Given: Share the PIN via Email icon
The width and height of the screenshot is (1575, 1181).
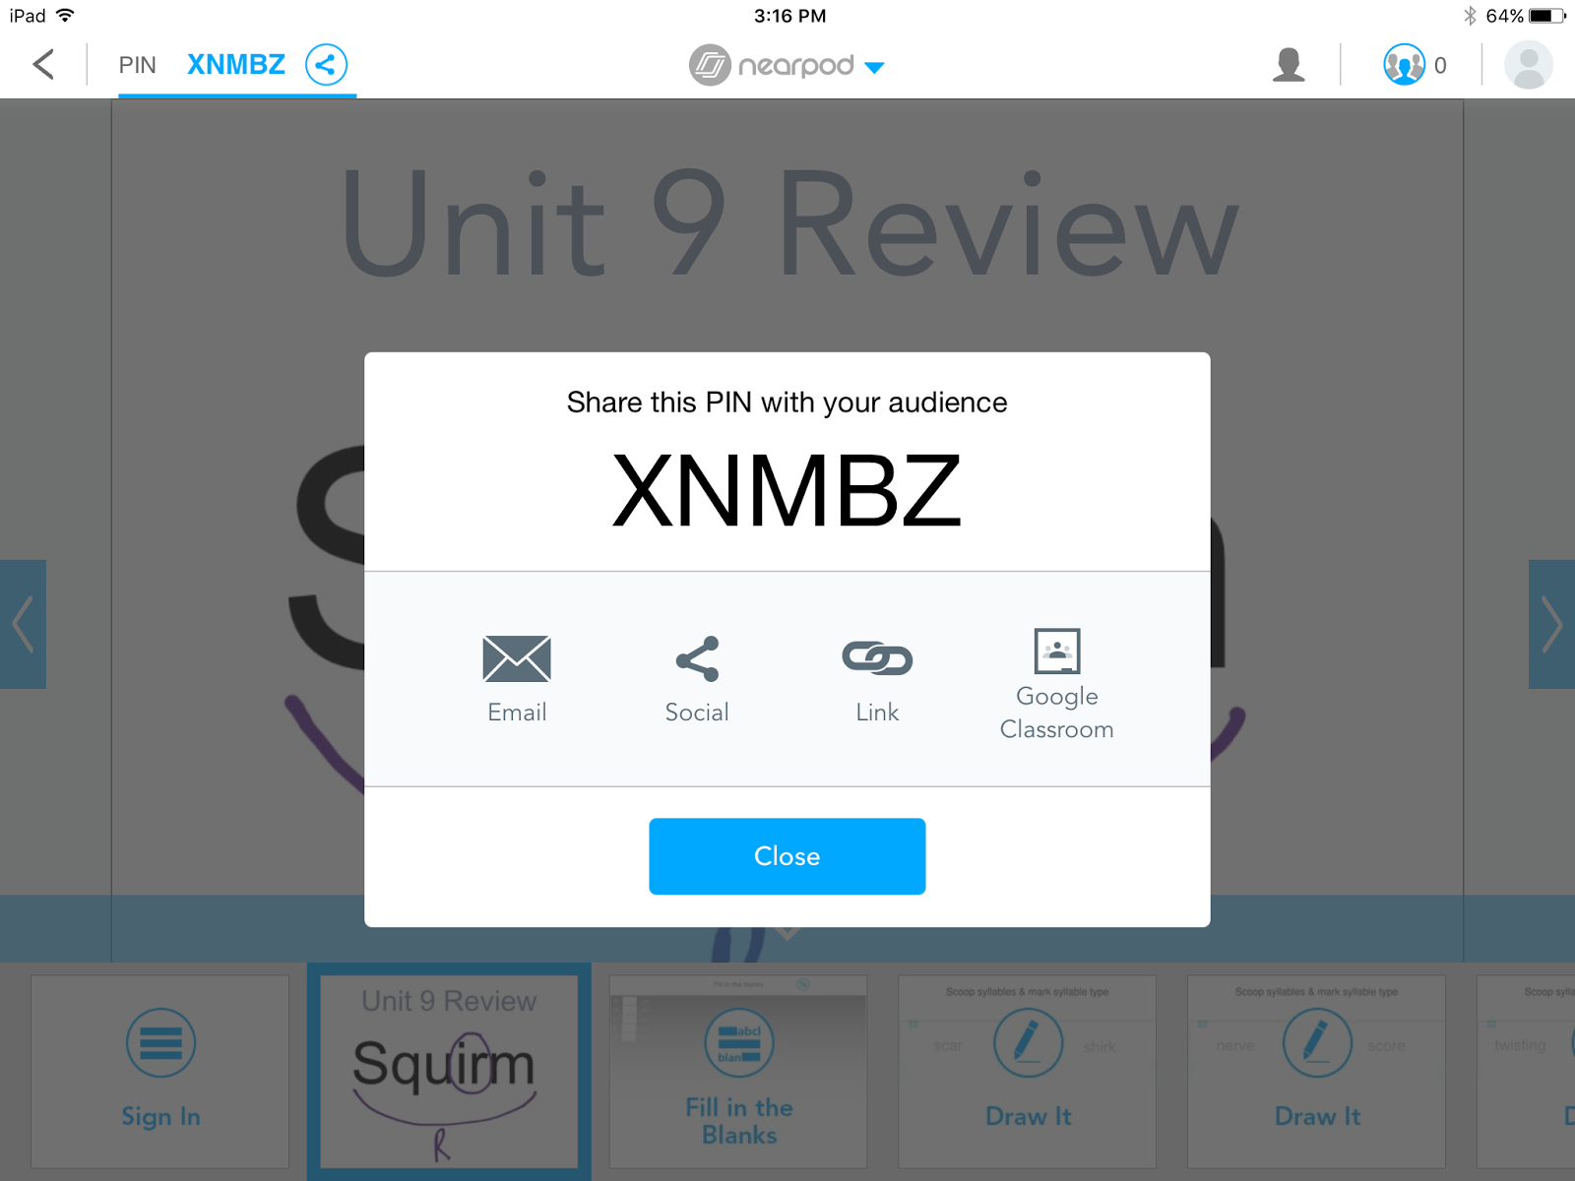Looking at the screenshot, I should click(517, 658).
